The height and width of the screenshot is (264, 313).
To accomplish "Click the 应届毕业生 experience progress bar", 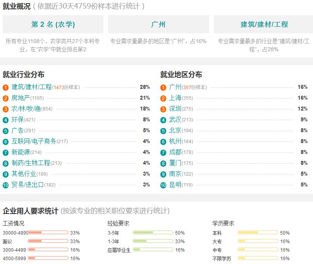I will (x=153, y=250).
